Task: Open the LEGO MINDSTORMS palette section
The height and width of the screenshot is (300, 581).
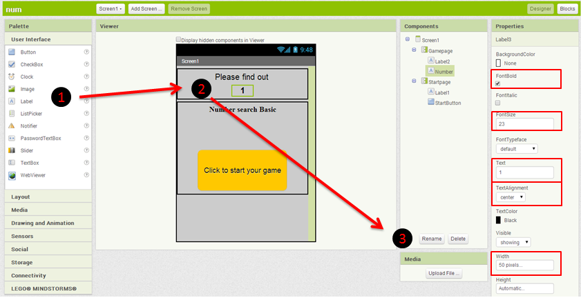Action: pos(48,288)
